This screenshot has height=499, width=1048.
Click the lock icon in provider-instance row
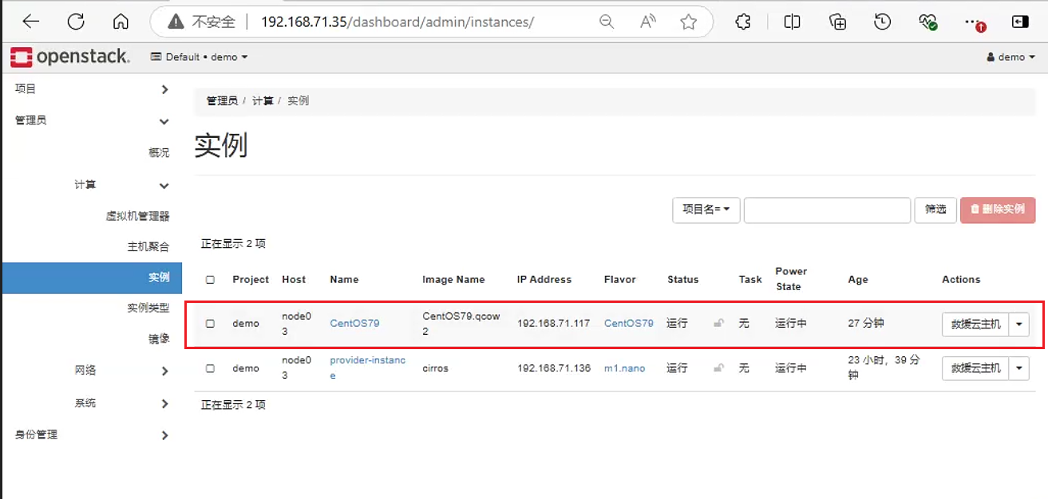pos(719,368)
